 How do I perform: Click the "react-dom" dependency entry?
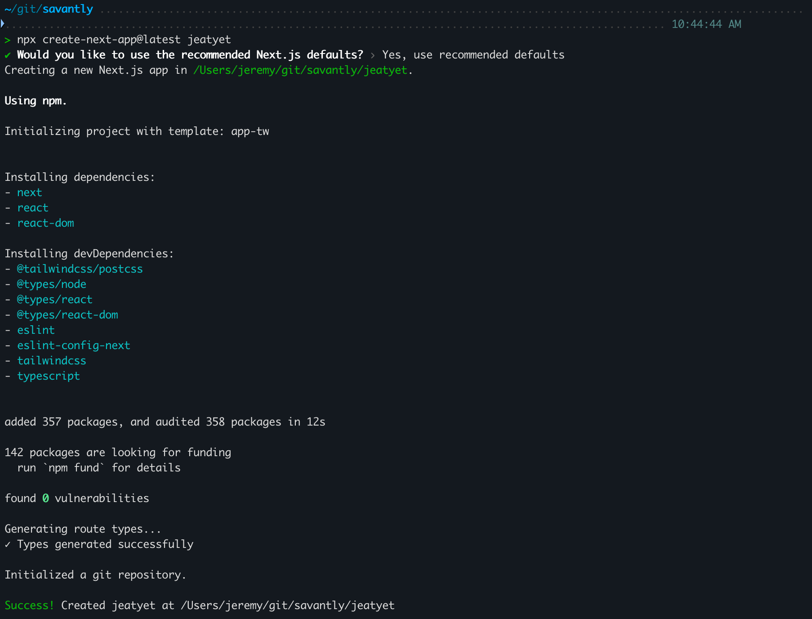(45, 223)
